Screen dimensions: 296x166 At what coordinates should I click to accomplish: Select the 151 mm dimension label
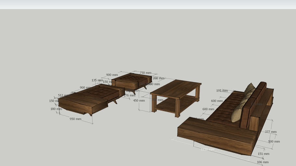263,154
